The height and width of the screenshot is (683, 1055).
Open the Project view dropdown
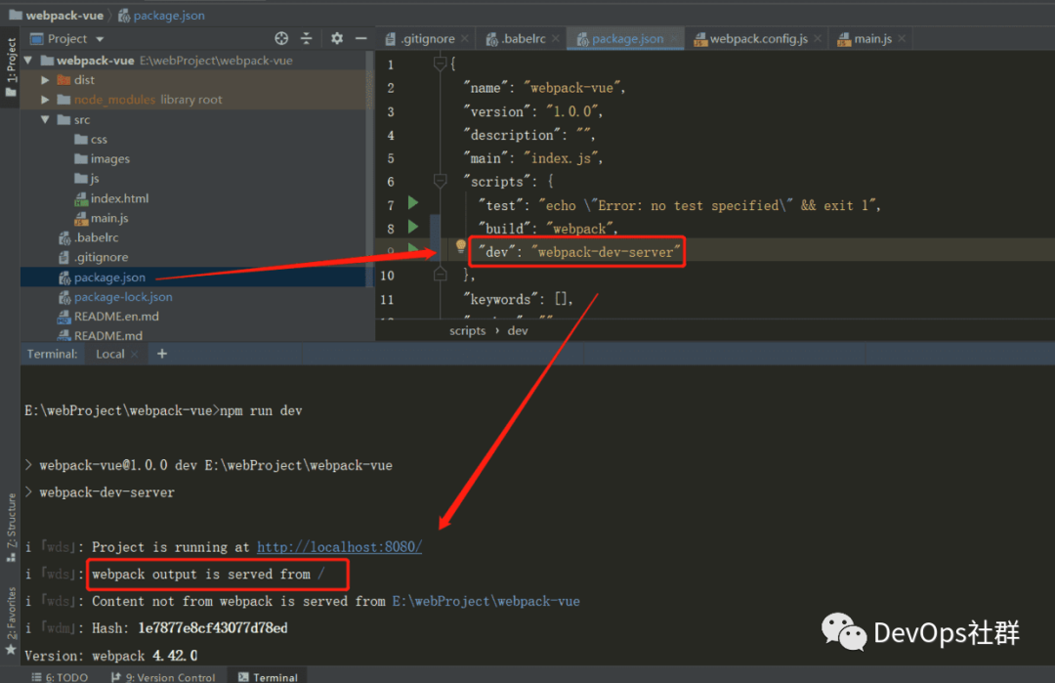click(100, 39)
